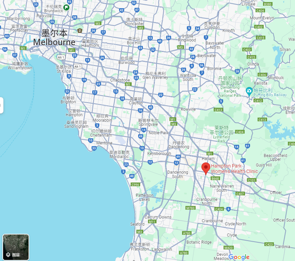Click the Chadstone label
The image size is (295, 261).
click(120, 80)
